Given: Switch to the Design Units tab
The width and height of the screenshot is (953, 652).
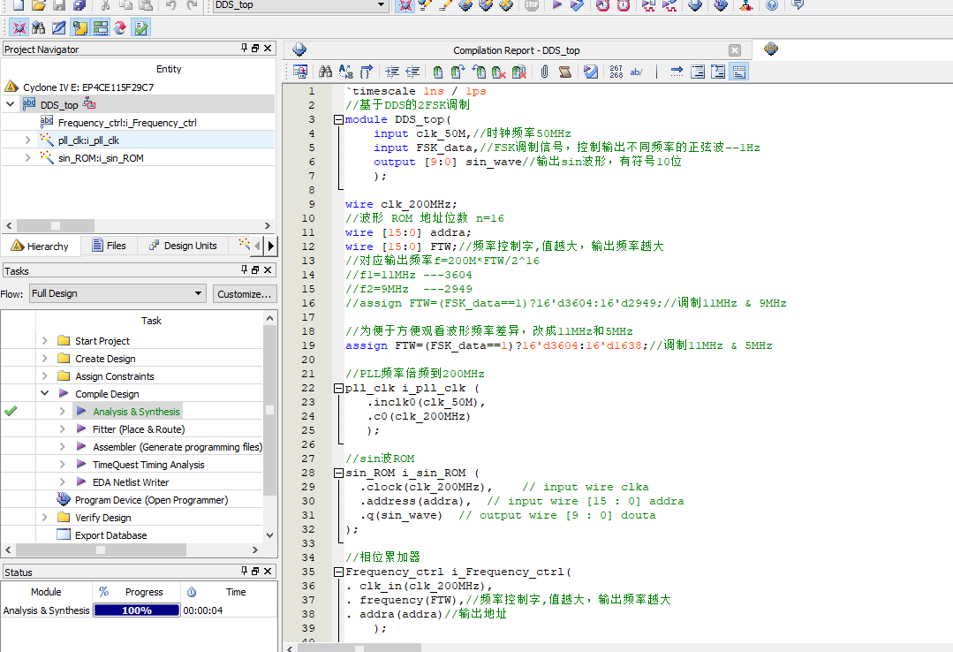Looking at the screenshot, I should (x=183, y=246).
